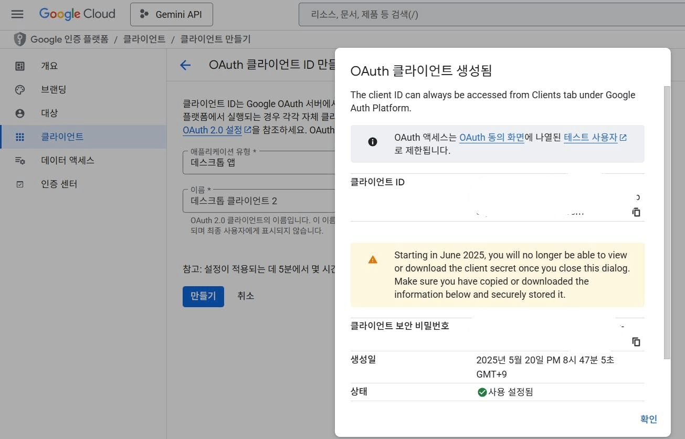The width and height of the screenshot is (685, 439).
Task: Copy the 클라이언트 ID to clipboard
Action: [636, 212]
